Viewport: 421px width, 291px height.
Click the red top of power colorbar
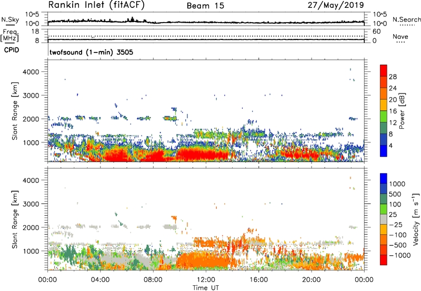[384, 70]
